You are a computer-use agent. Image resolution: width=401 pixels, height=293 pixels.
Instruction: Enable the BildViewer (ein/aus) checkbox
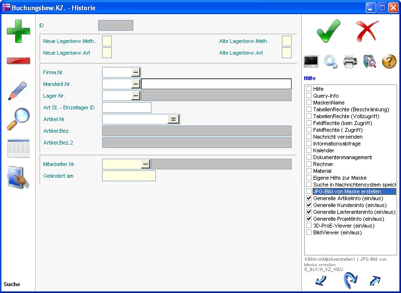pyautogui.click(x=309, y=233)
